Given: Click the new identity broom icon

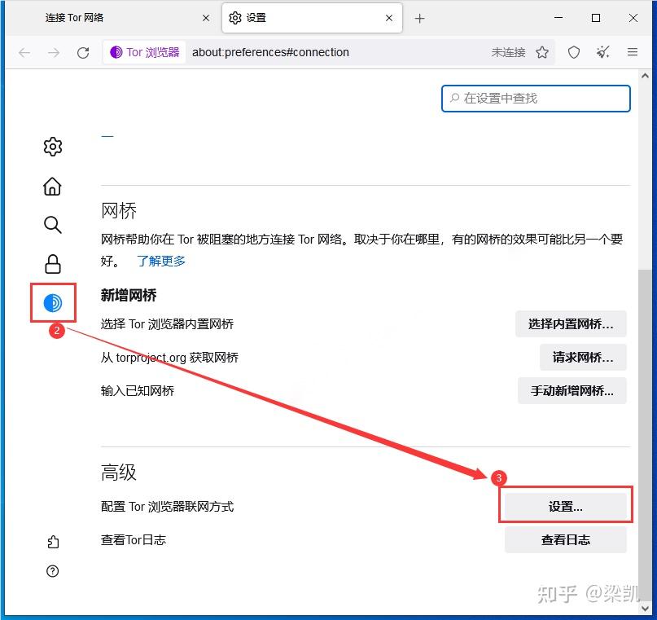Looking at the screenshot, I should tap(602, 52).
